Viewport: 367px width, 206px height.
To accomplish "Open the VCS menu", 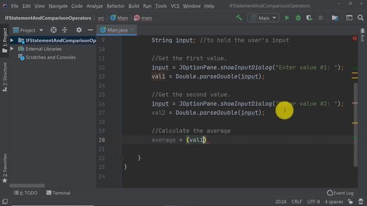I will pyautogui.click(x=175, y=6).
